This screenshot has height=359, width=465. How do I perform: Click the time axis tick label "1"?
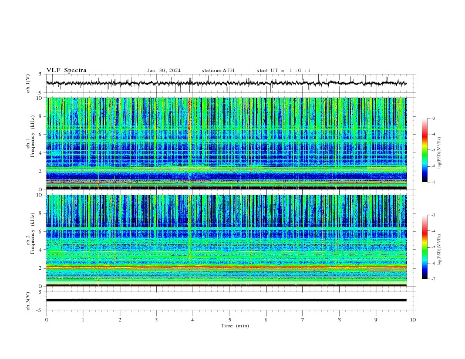click(83, 320)
